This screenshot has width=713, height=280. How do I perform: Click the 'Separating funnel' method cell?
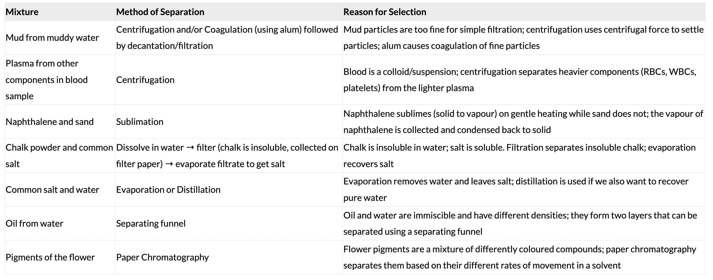pyautogui.click(x=151, y=224)
